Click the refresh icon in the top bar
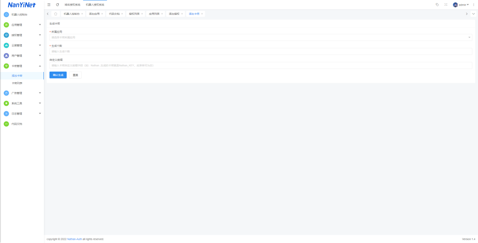 pos(57,5)
